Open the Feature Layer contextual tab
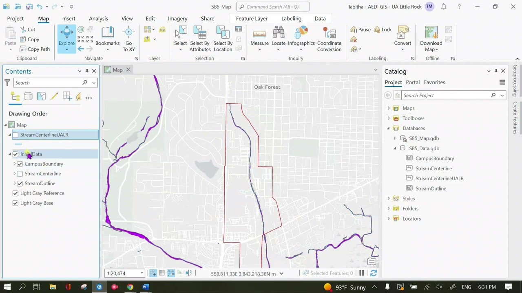The height and width of the screenshot is (293, 522). click(x=252, y=18)
